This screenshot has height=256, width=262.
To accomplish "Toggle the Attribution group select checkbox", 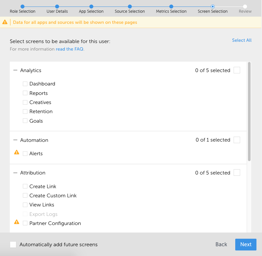I will coord(237,173).
